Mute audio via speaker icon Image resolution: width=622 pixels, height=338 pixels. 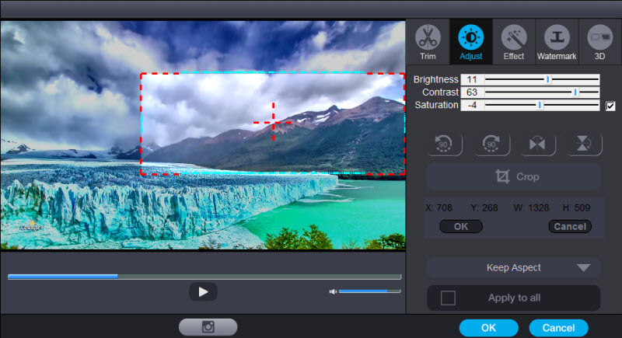[333, 291]
